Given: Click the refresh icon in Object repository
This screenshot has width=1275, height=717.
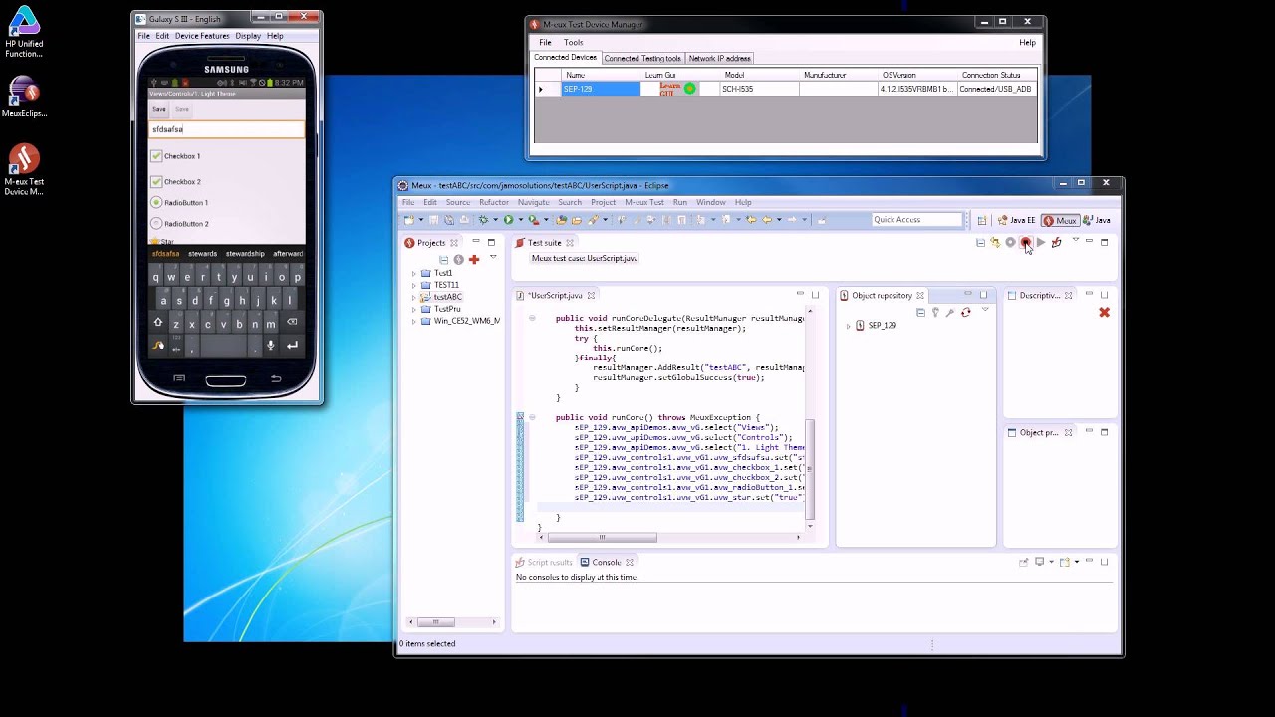Looking at the screenshot, I should tap(965, 312).
